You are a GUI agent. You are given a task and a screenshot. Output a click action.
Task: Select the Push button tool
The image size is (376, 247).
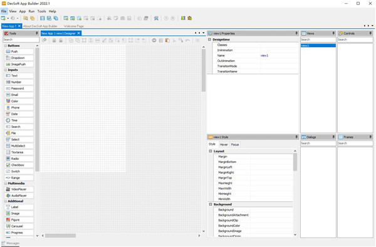[x=19, y=51]
